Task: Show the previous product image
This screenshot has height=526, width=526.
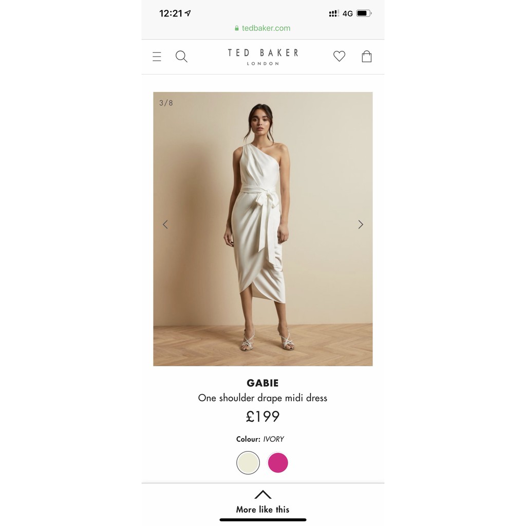Action: click(165, 224)
